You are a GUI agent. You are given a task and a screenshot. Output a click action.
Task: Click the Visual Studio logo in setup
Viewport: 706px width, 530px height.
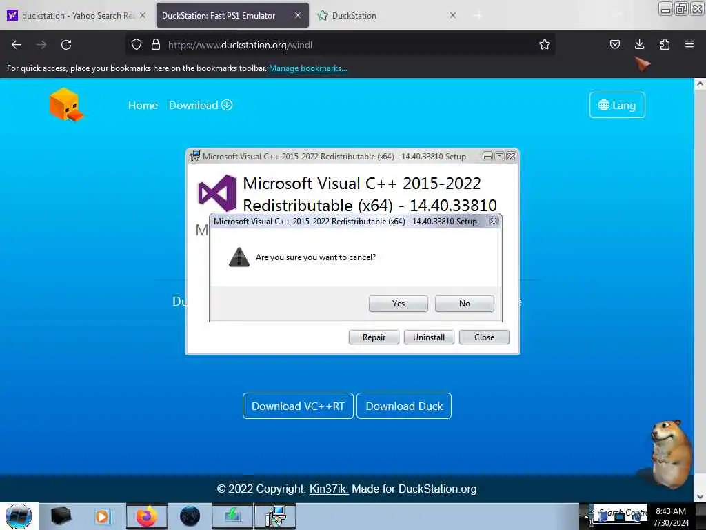click(x=217, y=193)
